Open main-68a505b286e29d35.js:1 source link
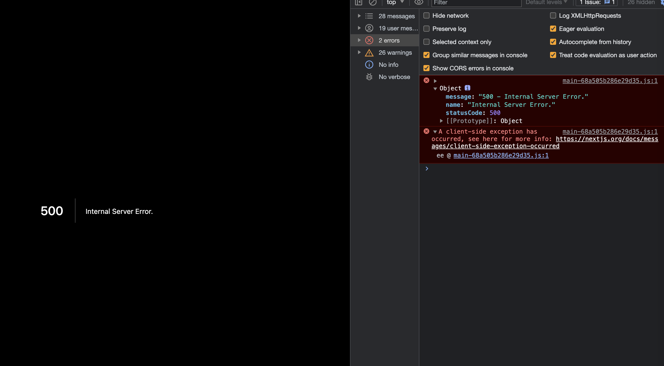Viewport: 664px width, 366px height. (x=610, y=81)
